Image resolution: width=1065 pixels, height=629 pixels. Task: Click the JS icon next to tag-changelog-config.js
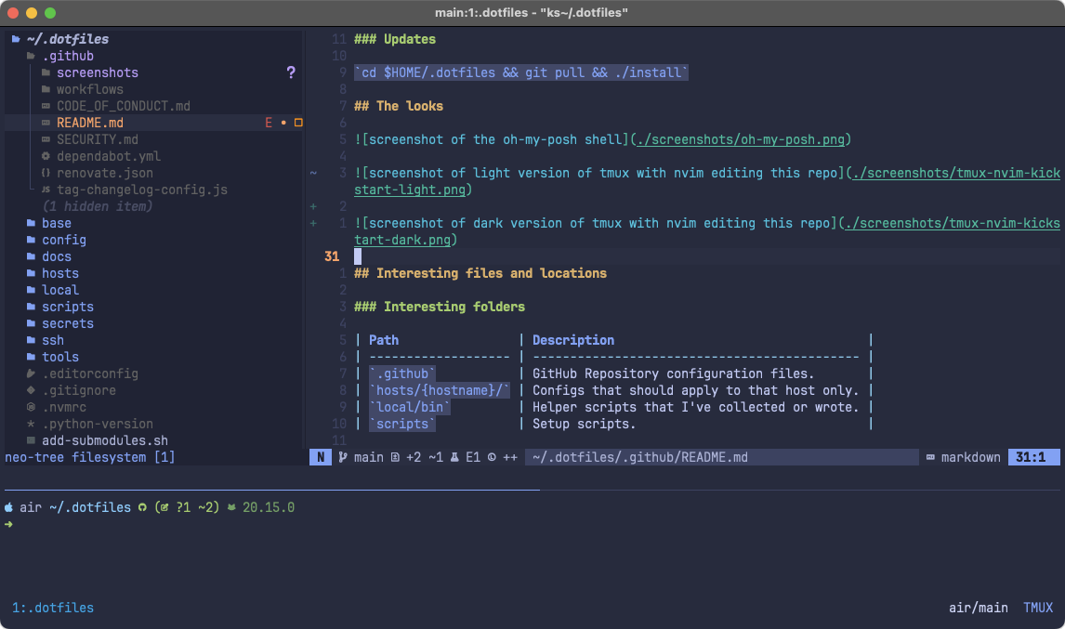(x=45, y=190)
